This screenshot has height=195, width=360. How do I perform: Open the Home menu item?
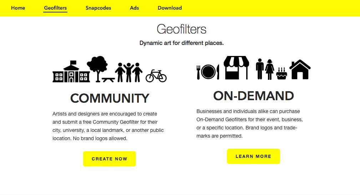coord(18,8)
